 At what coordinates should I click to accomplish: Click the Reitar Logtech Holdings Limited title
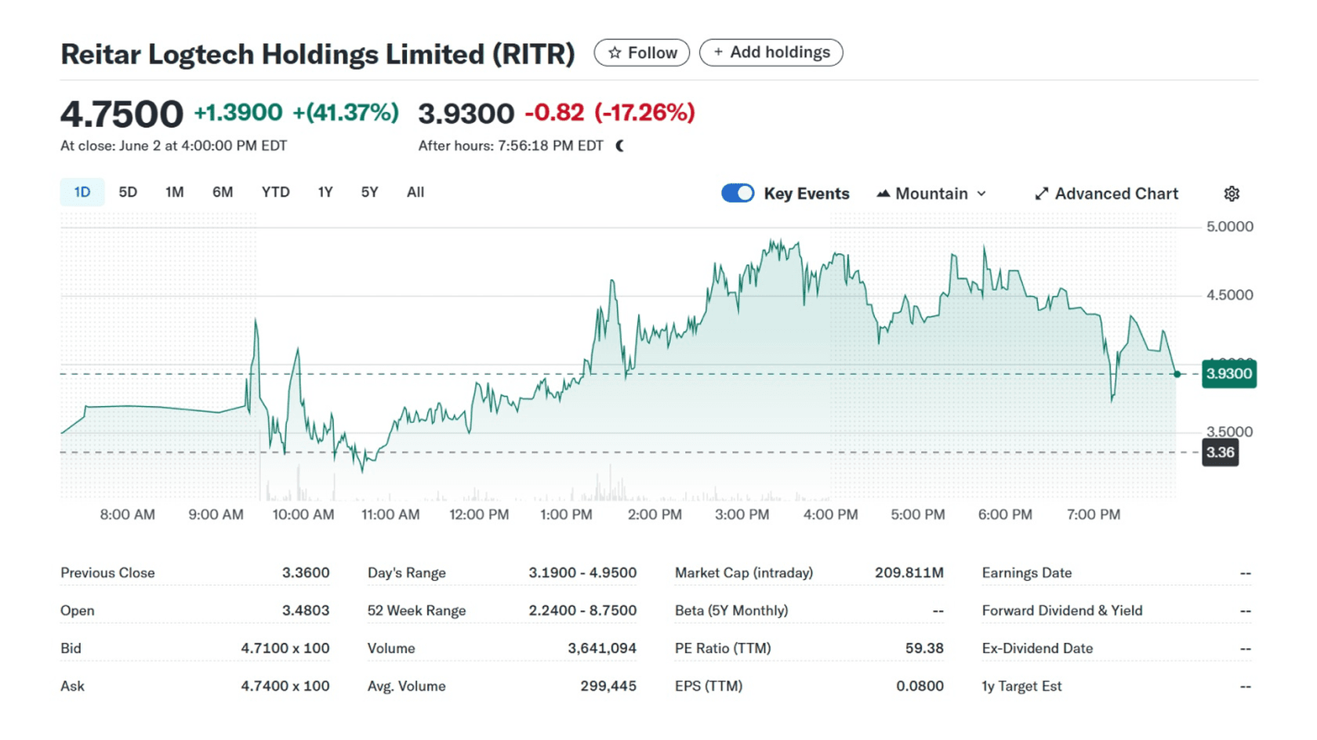coord(317,54)
